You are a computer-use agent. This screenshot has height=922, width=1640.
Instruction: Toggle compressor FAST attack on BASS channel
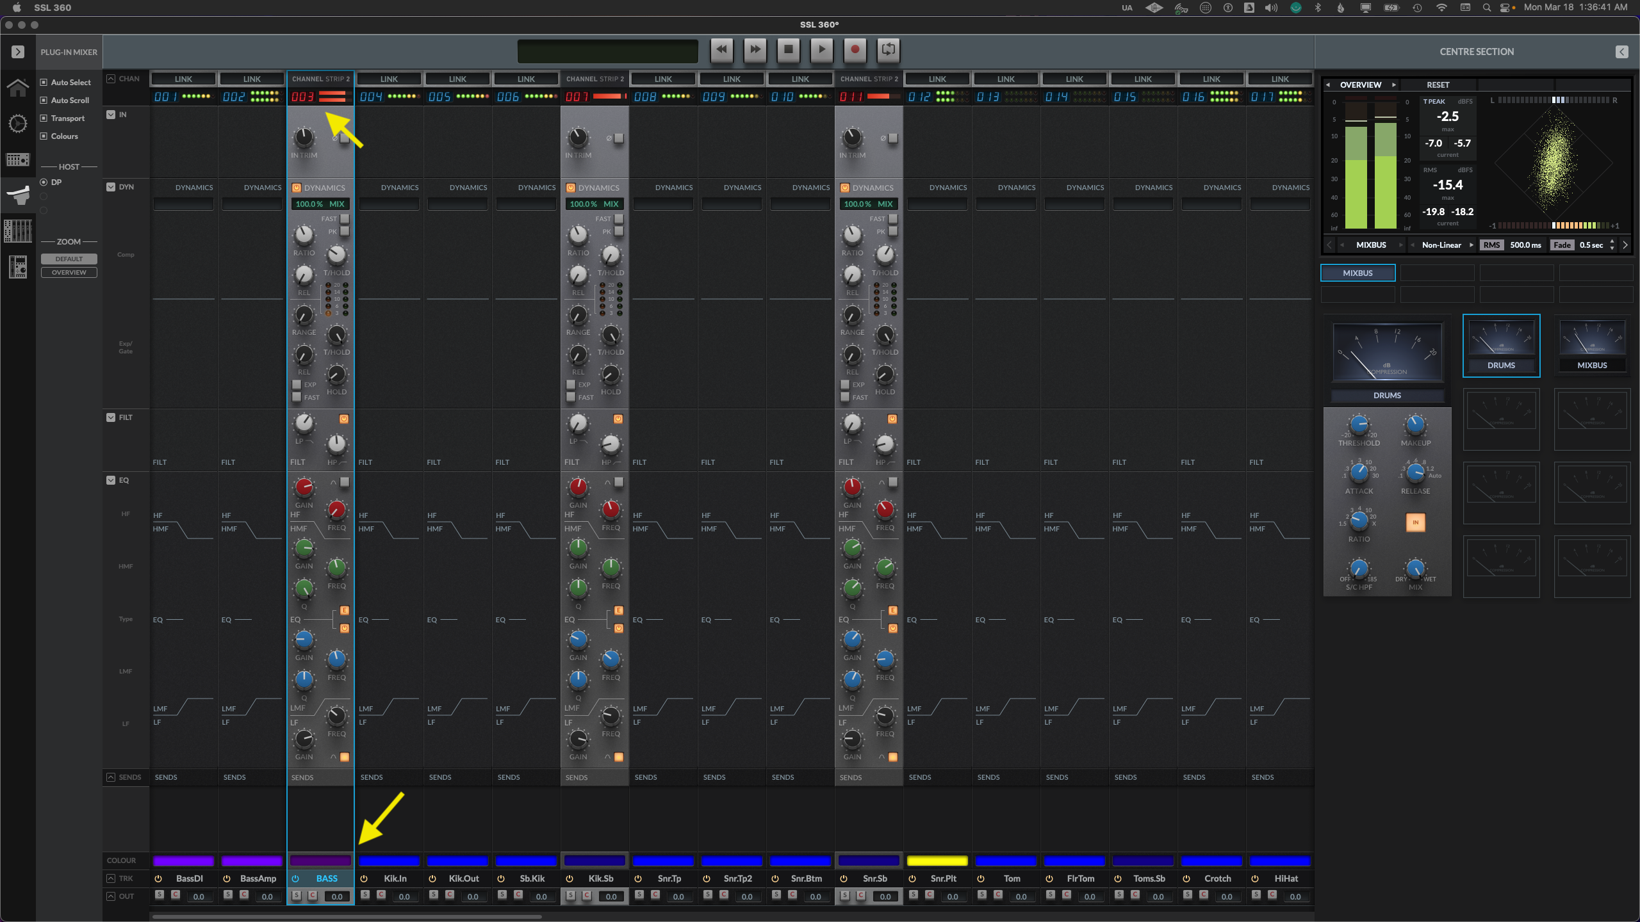(345, 218)
